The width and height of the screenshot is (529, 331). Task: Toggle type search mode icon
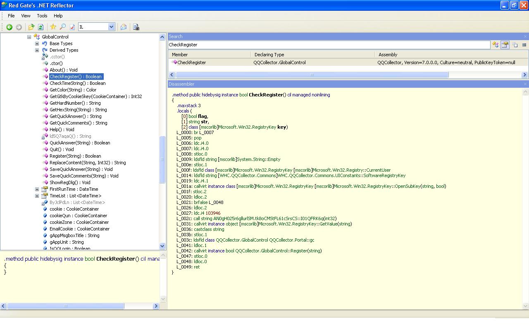tap(496, 45)
